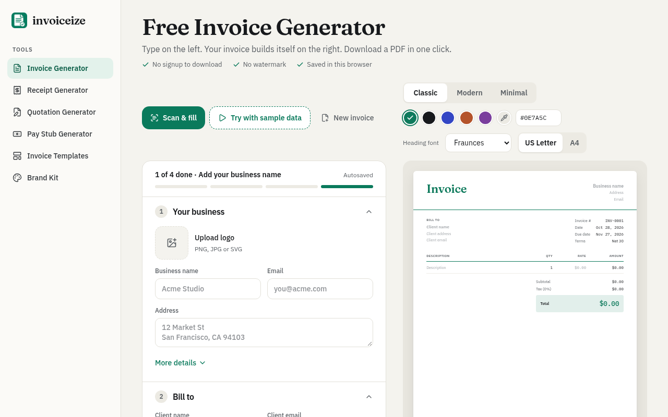Go to Pay Stub Generator
Image resolution: width=668 pixels, height=417 pixels.
pyautogui.click(x=60, y=134)
